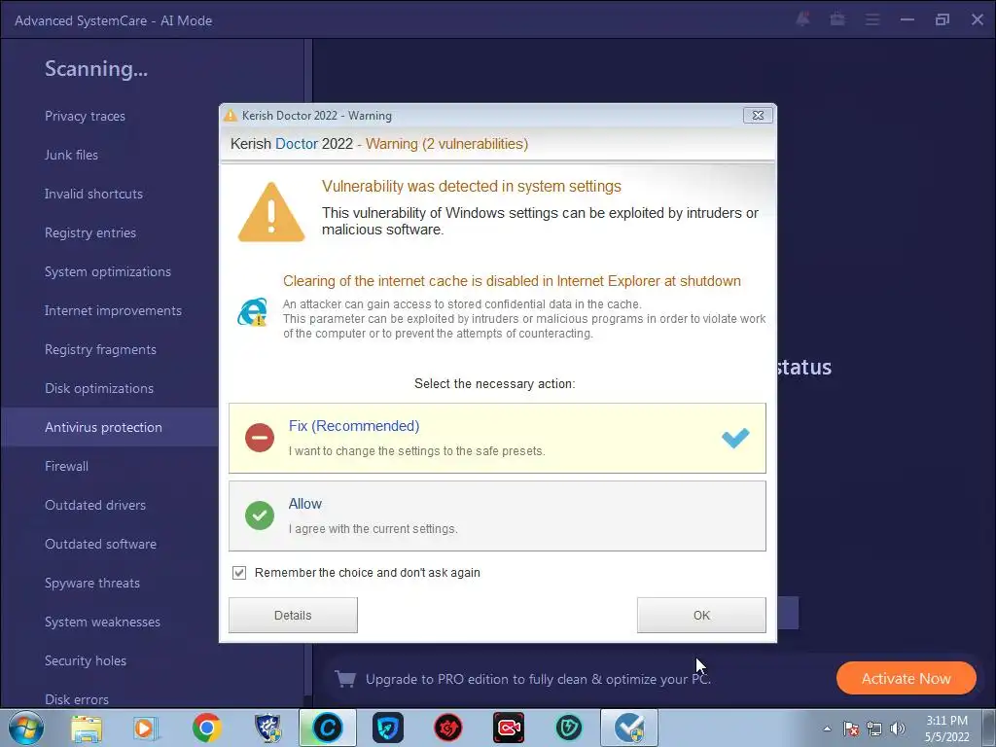Open Action Center flag tray icon
The height and width of the screenshot is (747, 996).
(x=851, y=729)
